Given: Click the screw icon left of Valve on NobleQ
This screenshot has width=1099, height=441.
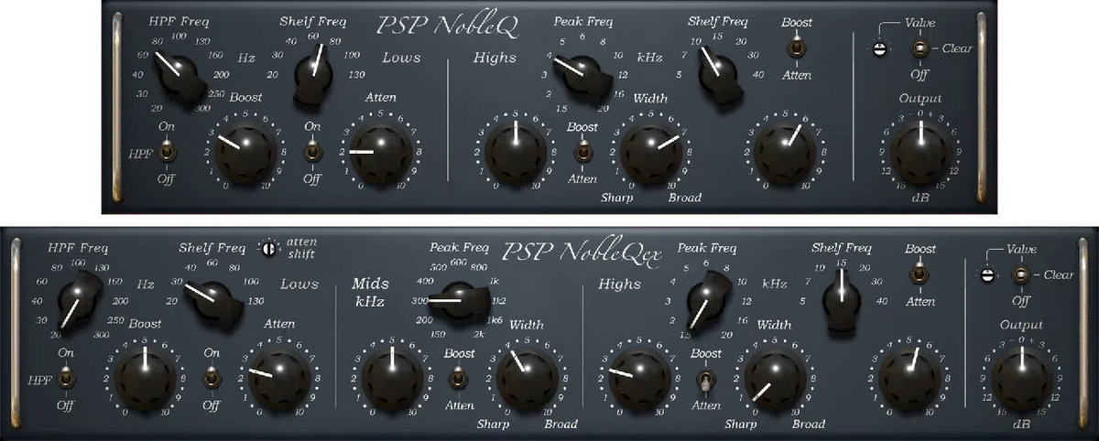Looking at the screenshot, I should point(878,49).
